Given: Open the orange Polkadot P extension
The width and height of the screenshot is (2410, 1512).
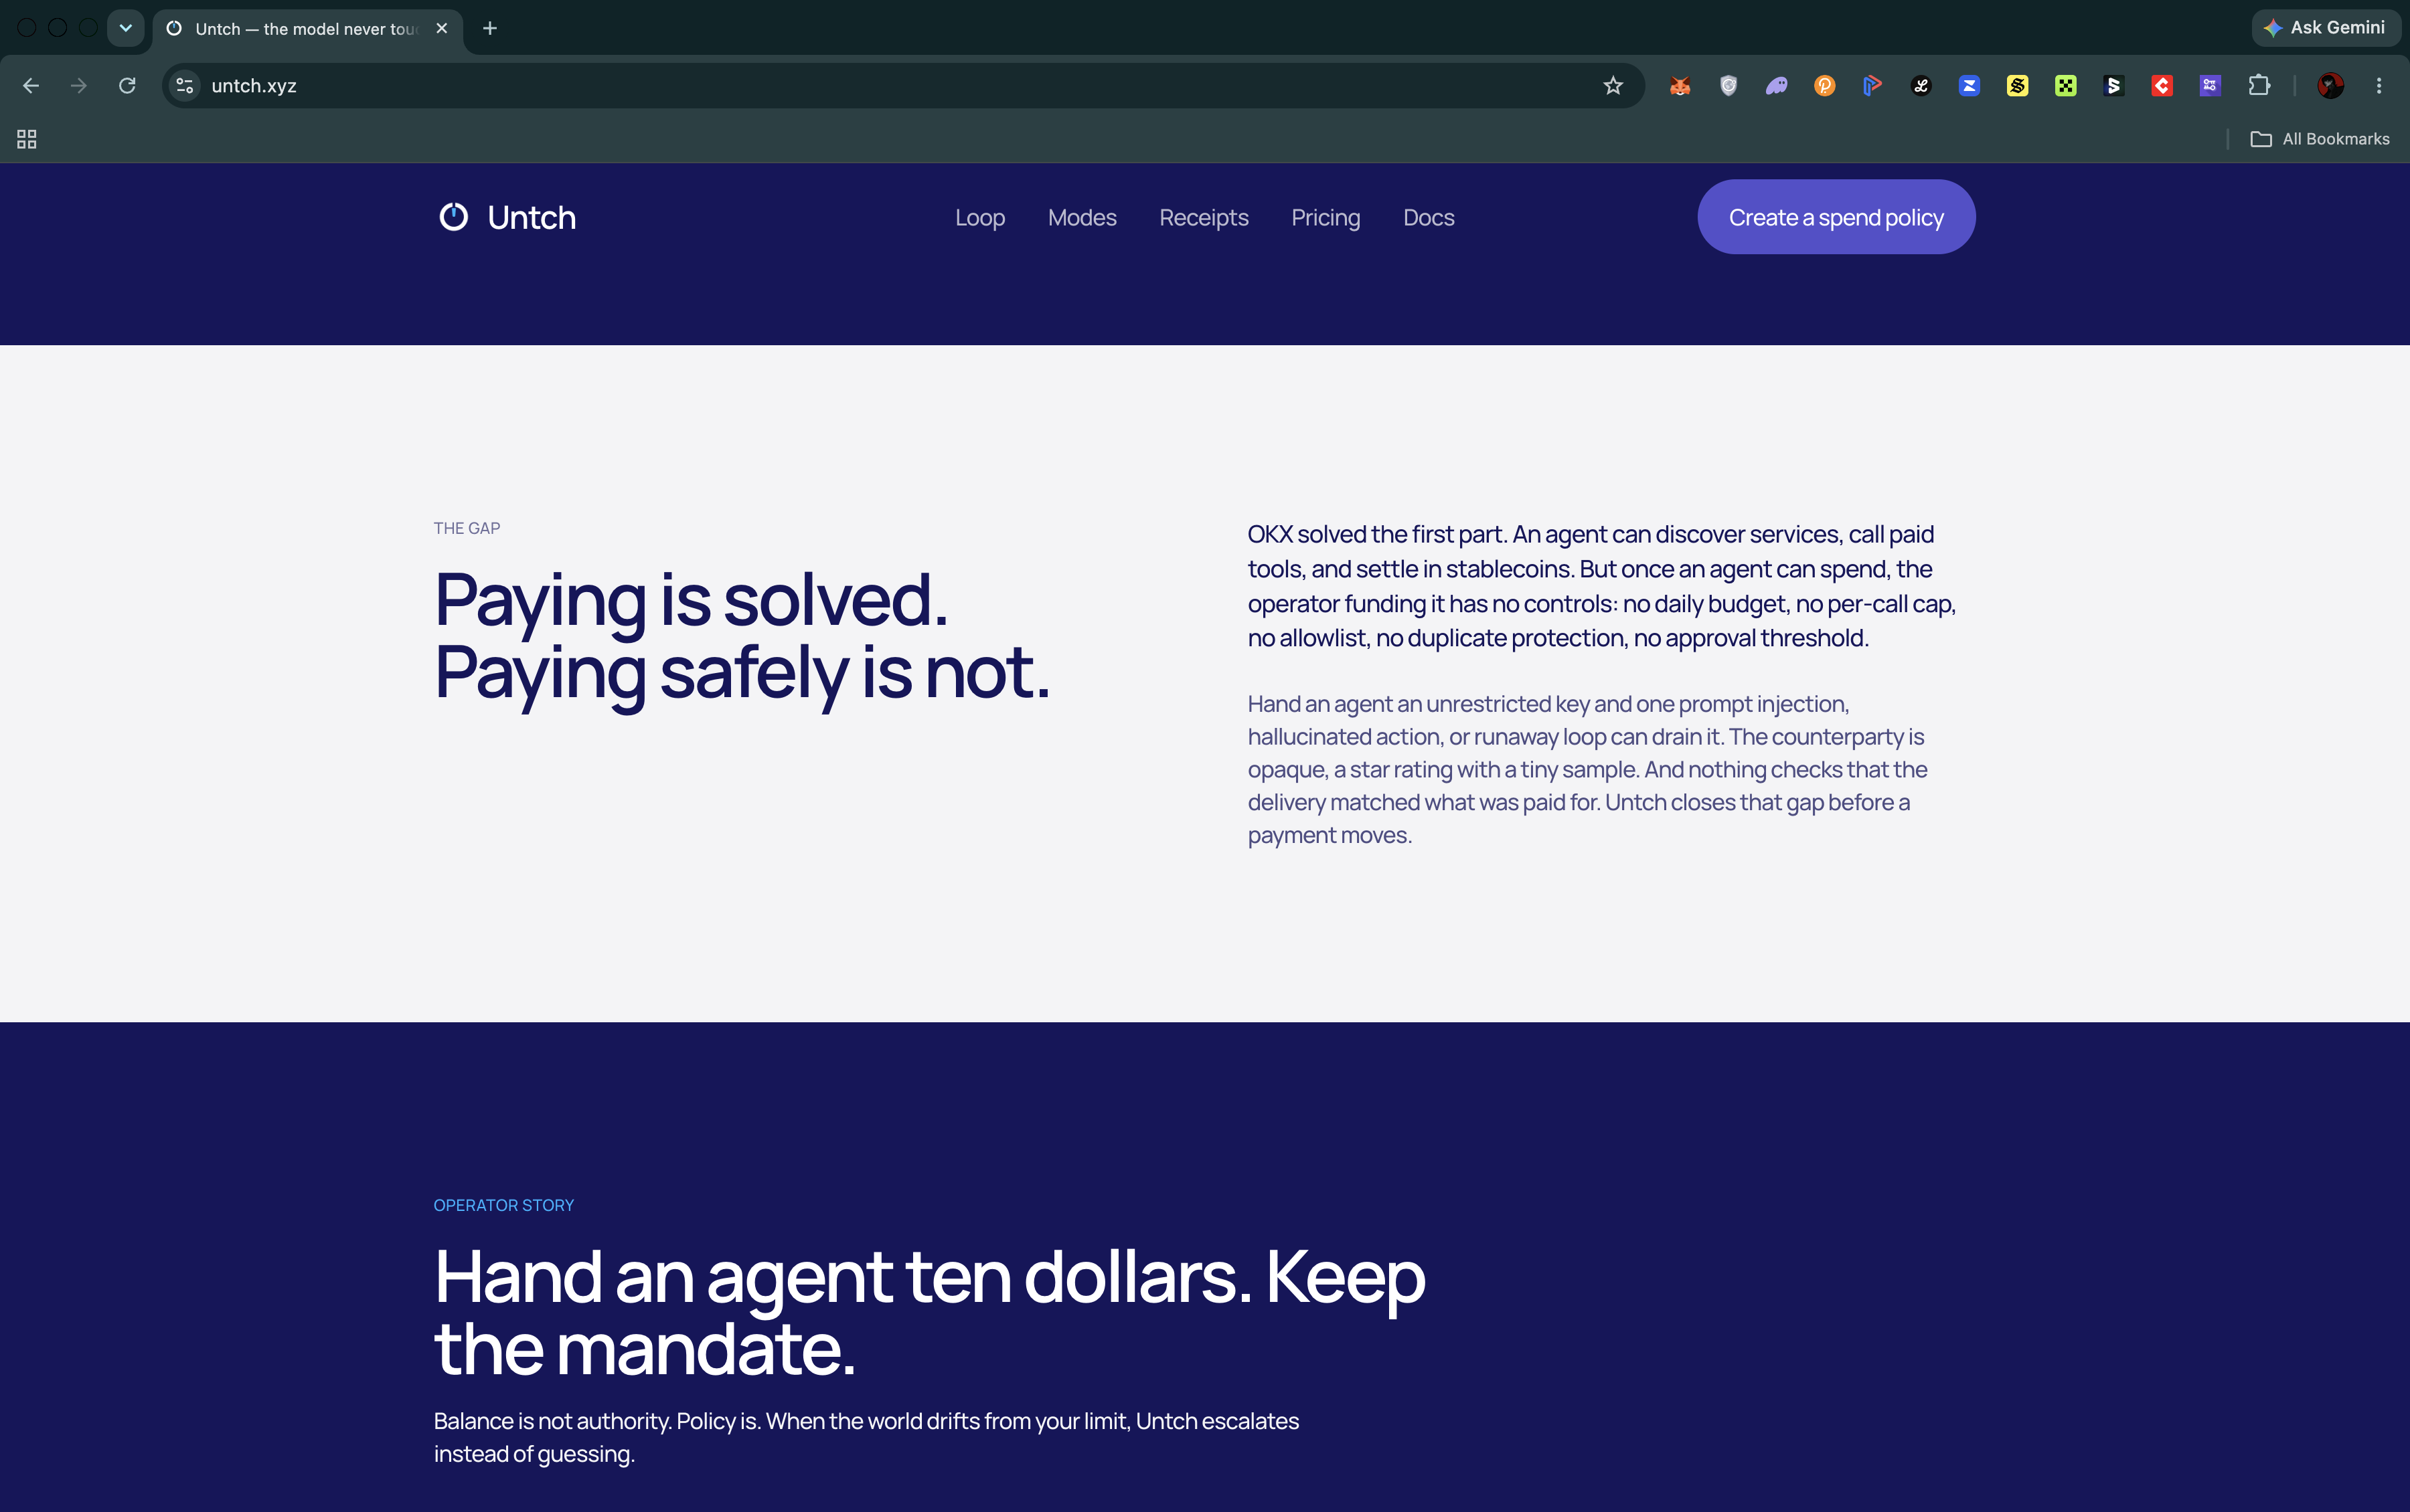Looking at the screenshot, I should (x=1824, y=86).
